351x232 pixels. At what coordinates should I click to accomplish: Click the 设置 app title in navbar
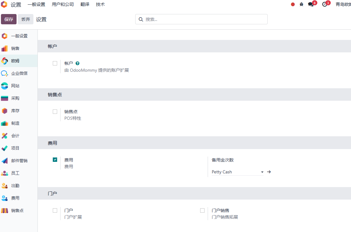[16, 5]
